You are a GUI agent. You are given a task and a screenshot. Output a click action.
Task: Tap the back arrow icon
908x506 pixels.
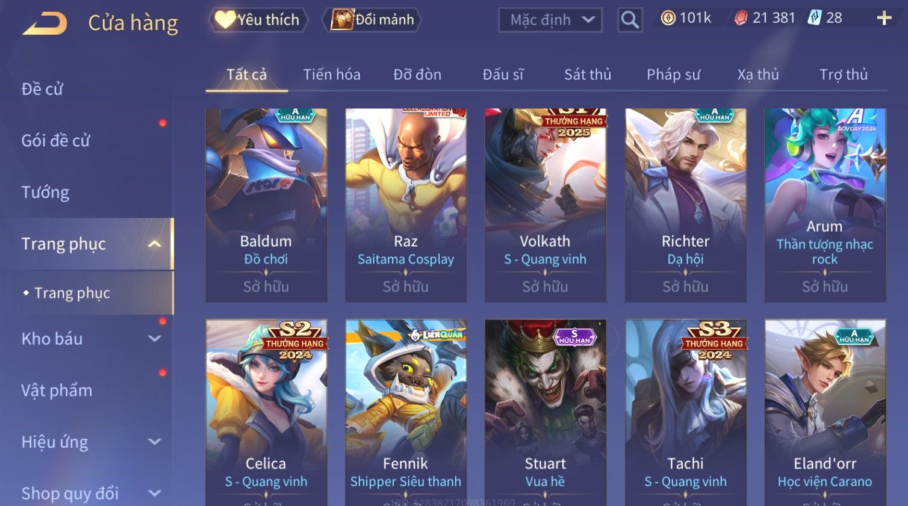[x=45, y=24]
